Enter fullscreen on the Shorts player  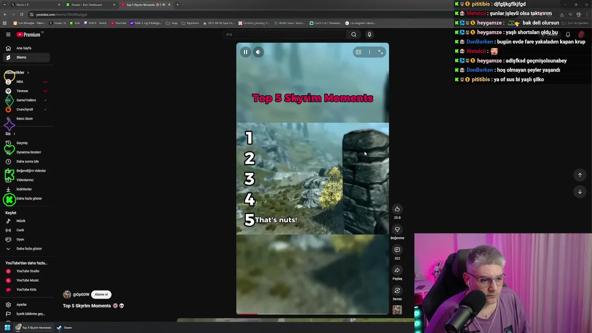click(381, 52)
